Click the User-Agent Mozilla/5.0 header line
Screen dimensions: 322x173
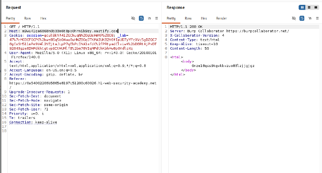click(83, 53)
